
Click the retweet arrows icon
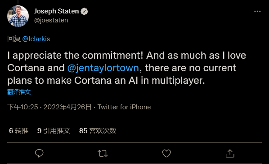103,153
